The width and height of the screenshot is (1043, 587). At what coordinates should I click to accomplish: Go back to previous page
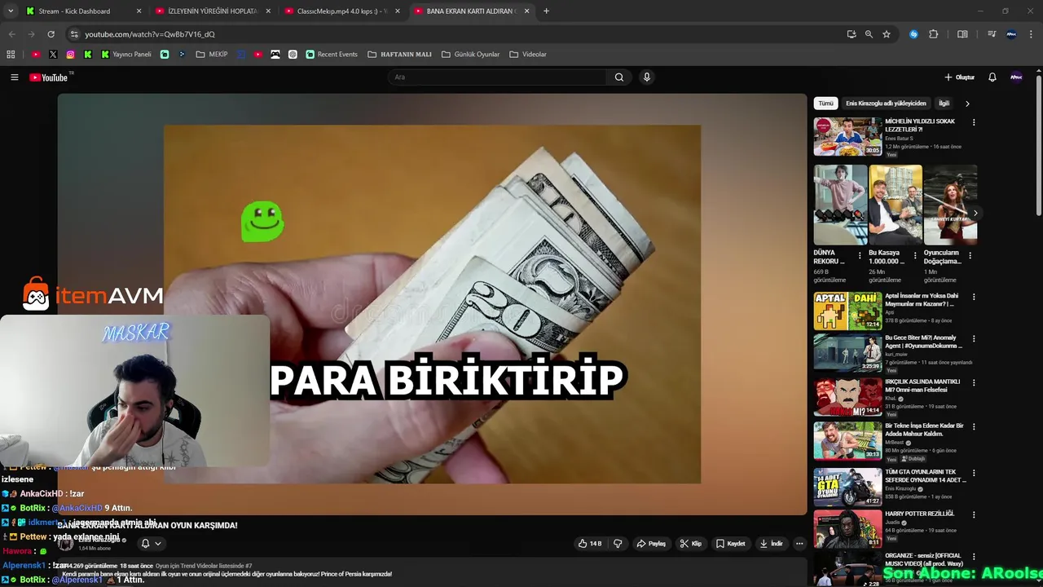coord(11,34)
